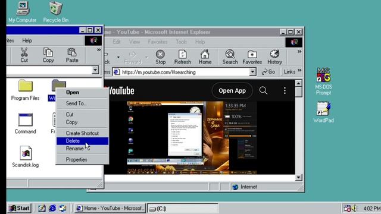
Task: Open Favorites panel from IE toolbar
Action: pos(252,57)
